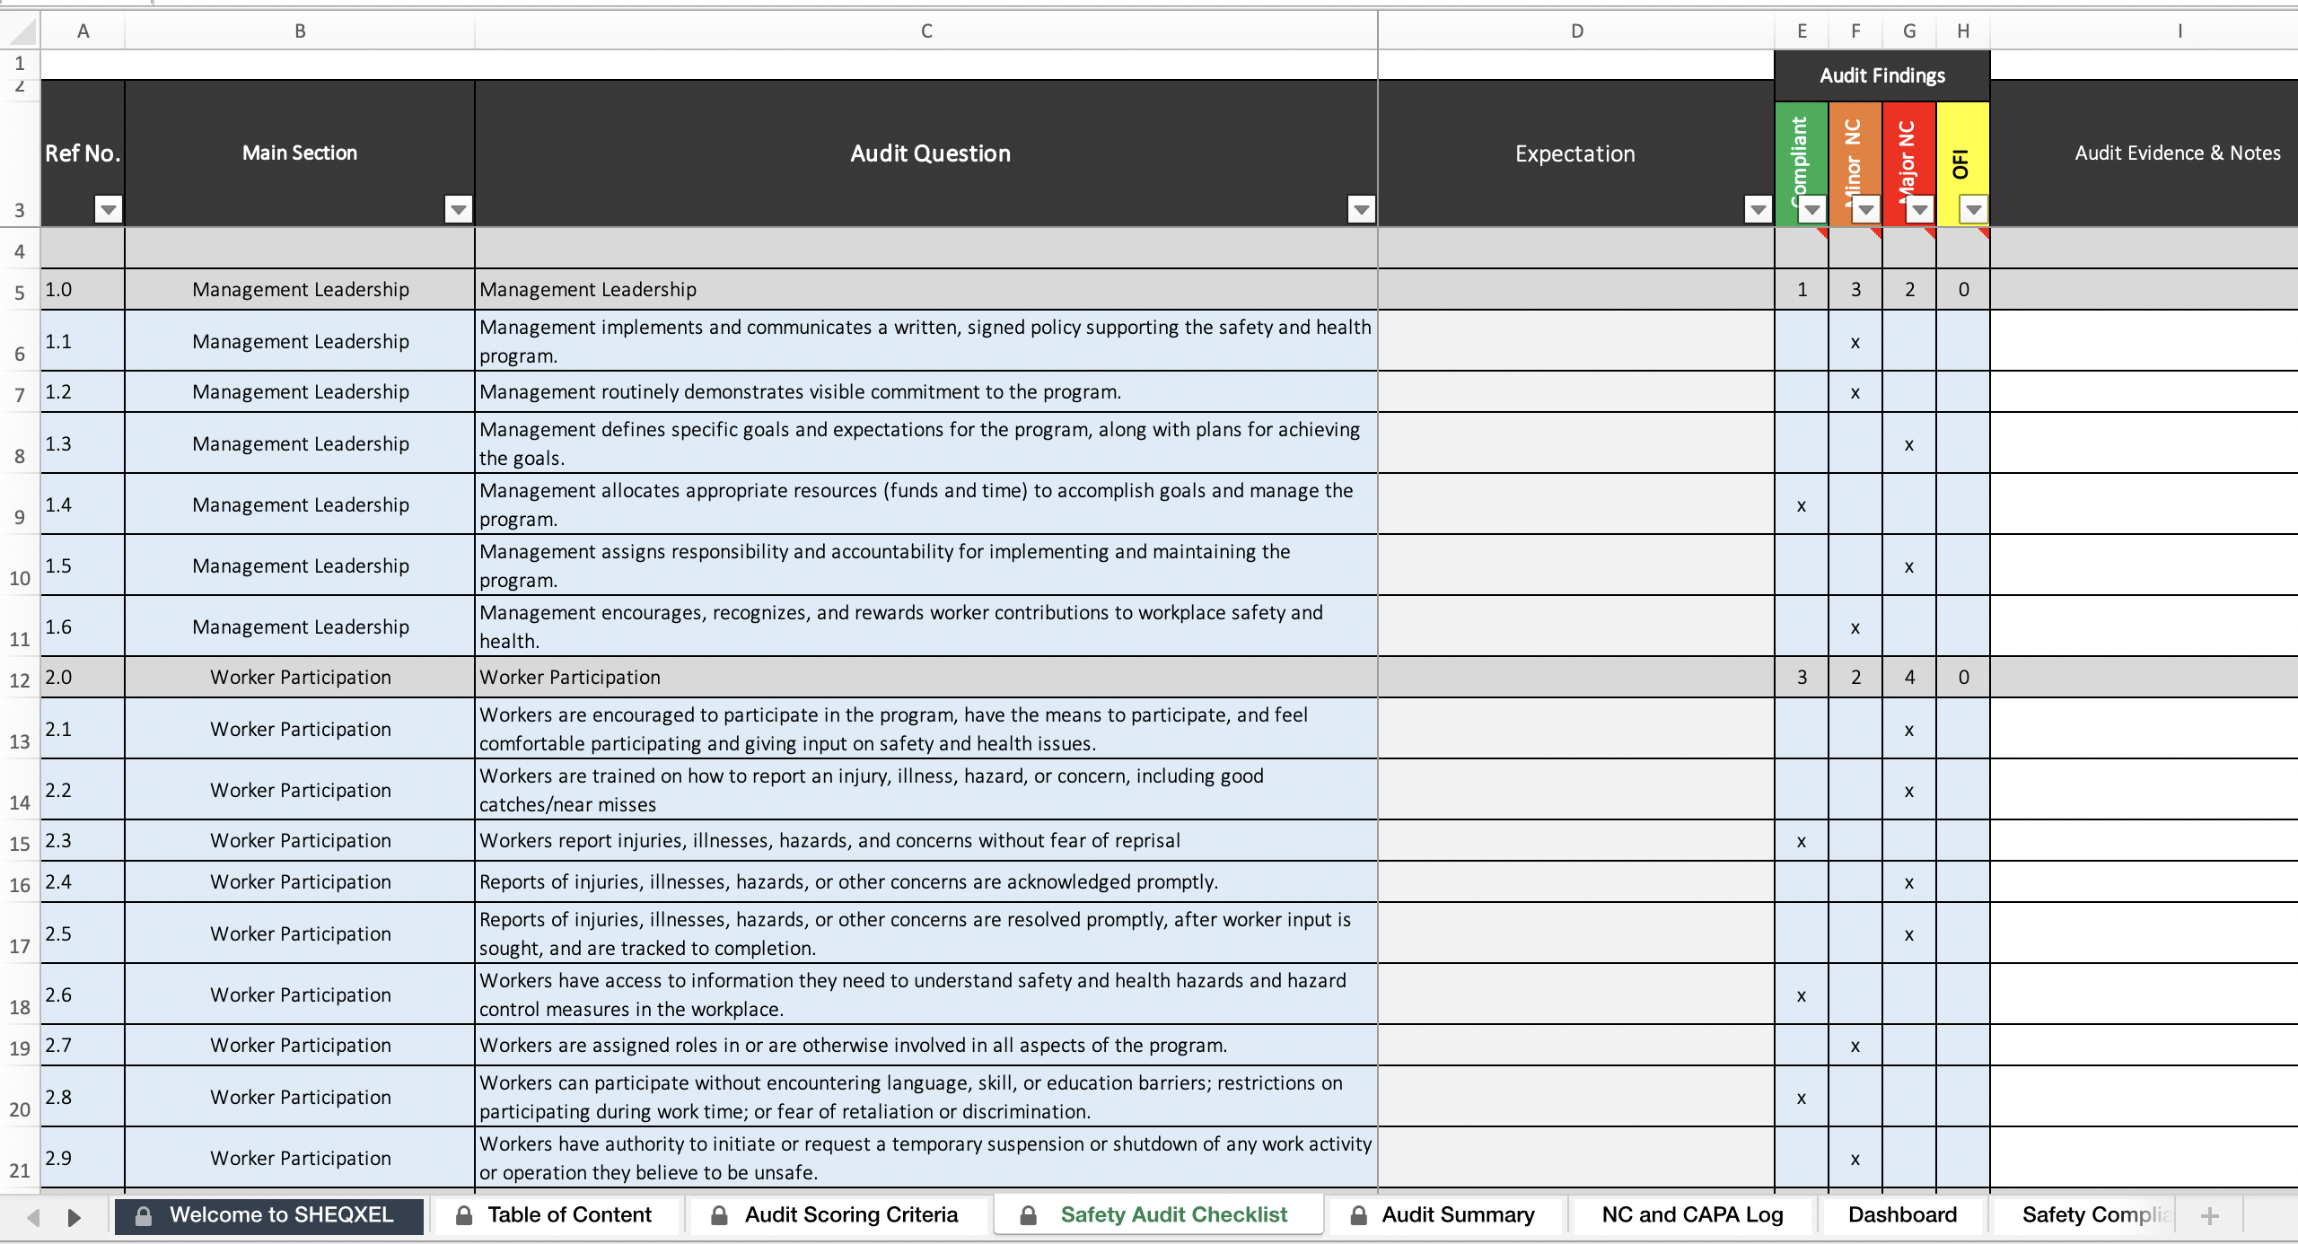Click the previous sheet navigation arrow
Image resolution: width=2298 pixels, height=1244 pixels.
tap(33, 1217)
